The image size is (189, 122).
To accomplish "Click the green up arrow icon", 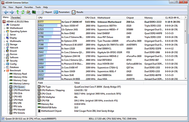I will coord(18,12).
